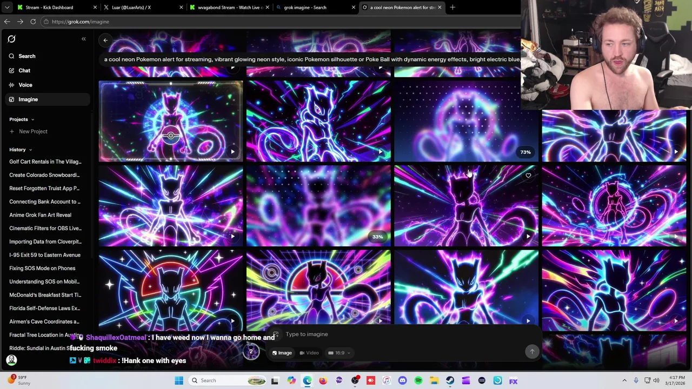
Task: Open Voice mode in the sidebar
Action: tap(47, 85)
